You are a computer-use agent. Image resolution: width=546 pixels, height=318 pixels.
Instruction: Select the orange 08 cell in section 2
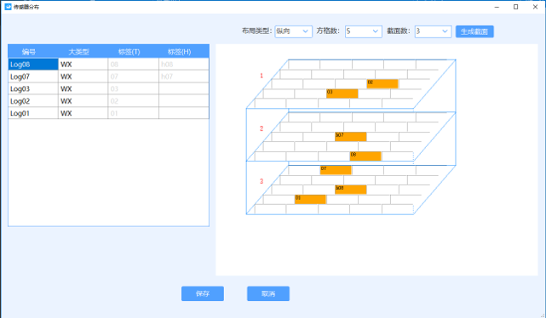point(365,156)
